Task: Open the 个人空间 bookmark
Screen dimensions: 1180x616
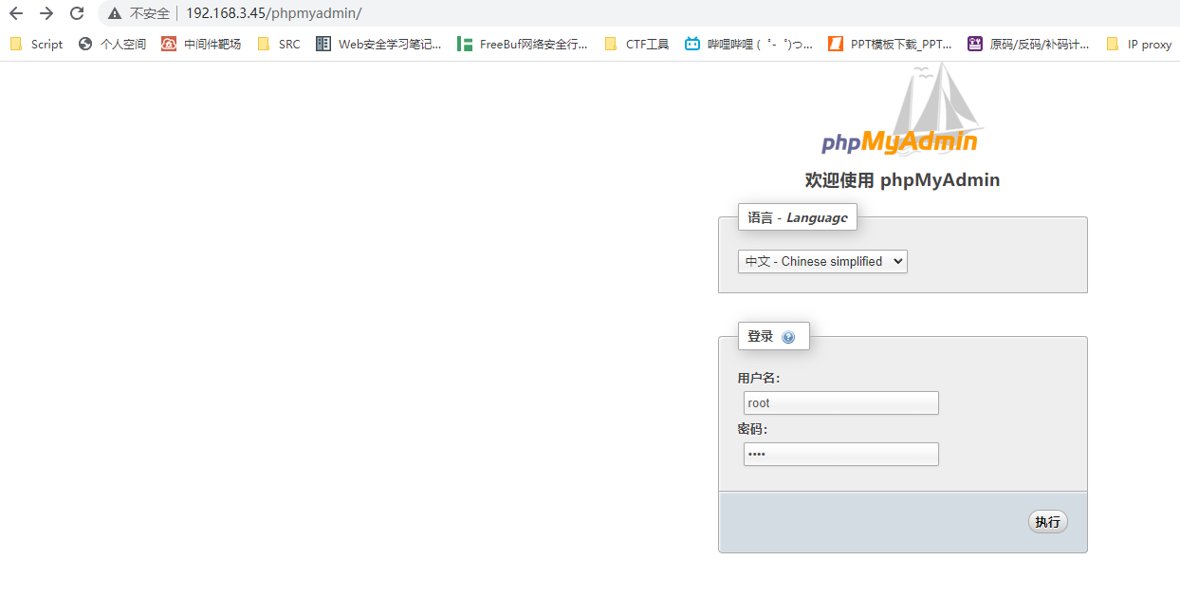Action: (x=113, y=44)
